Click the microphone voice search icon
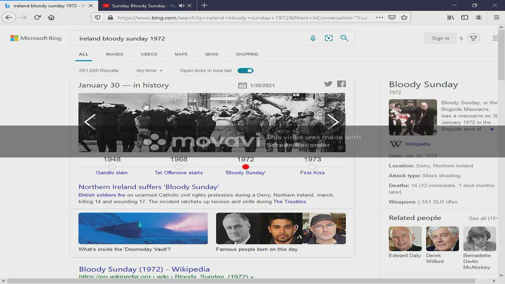505x284 pixels. pyautogui.click(x=313, y=38)
